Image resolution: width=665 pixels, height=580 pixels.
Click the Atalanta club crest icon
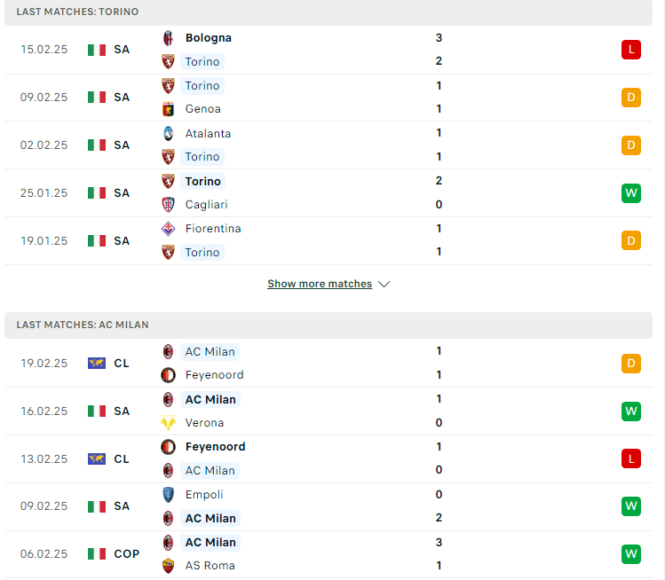[168, 133]
